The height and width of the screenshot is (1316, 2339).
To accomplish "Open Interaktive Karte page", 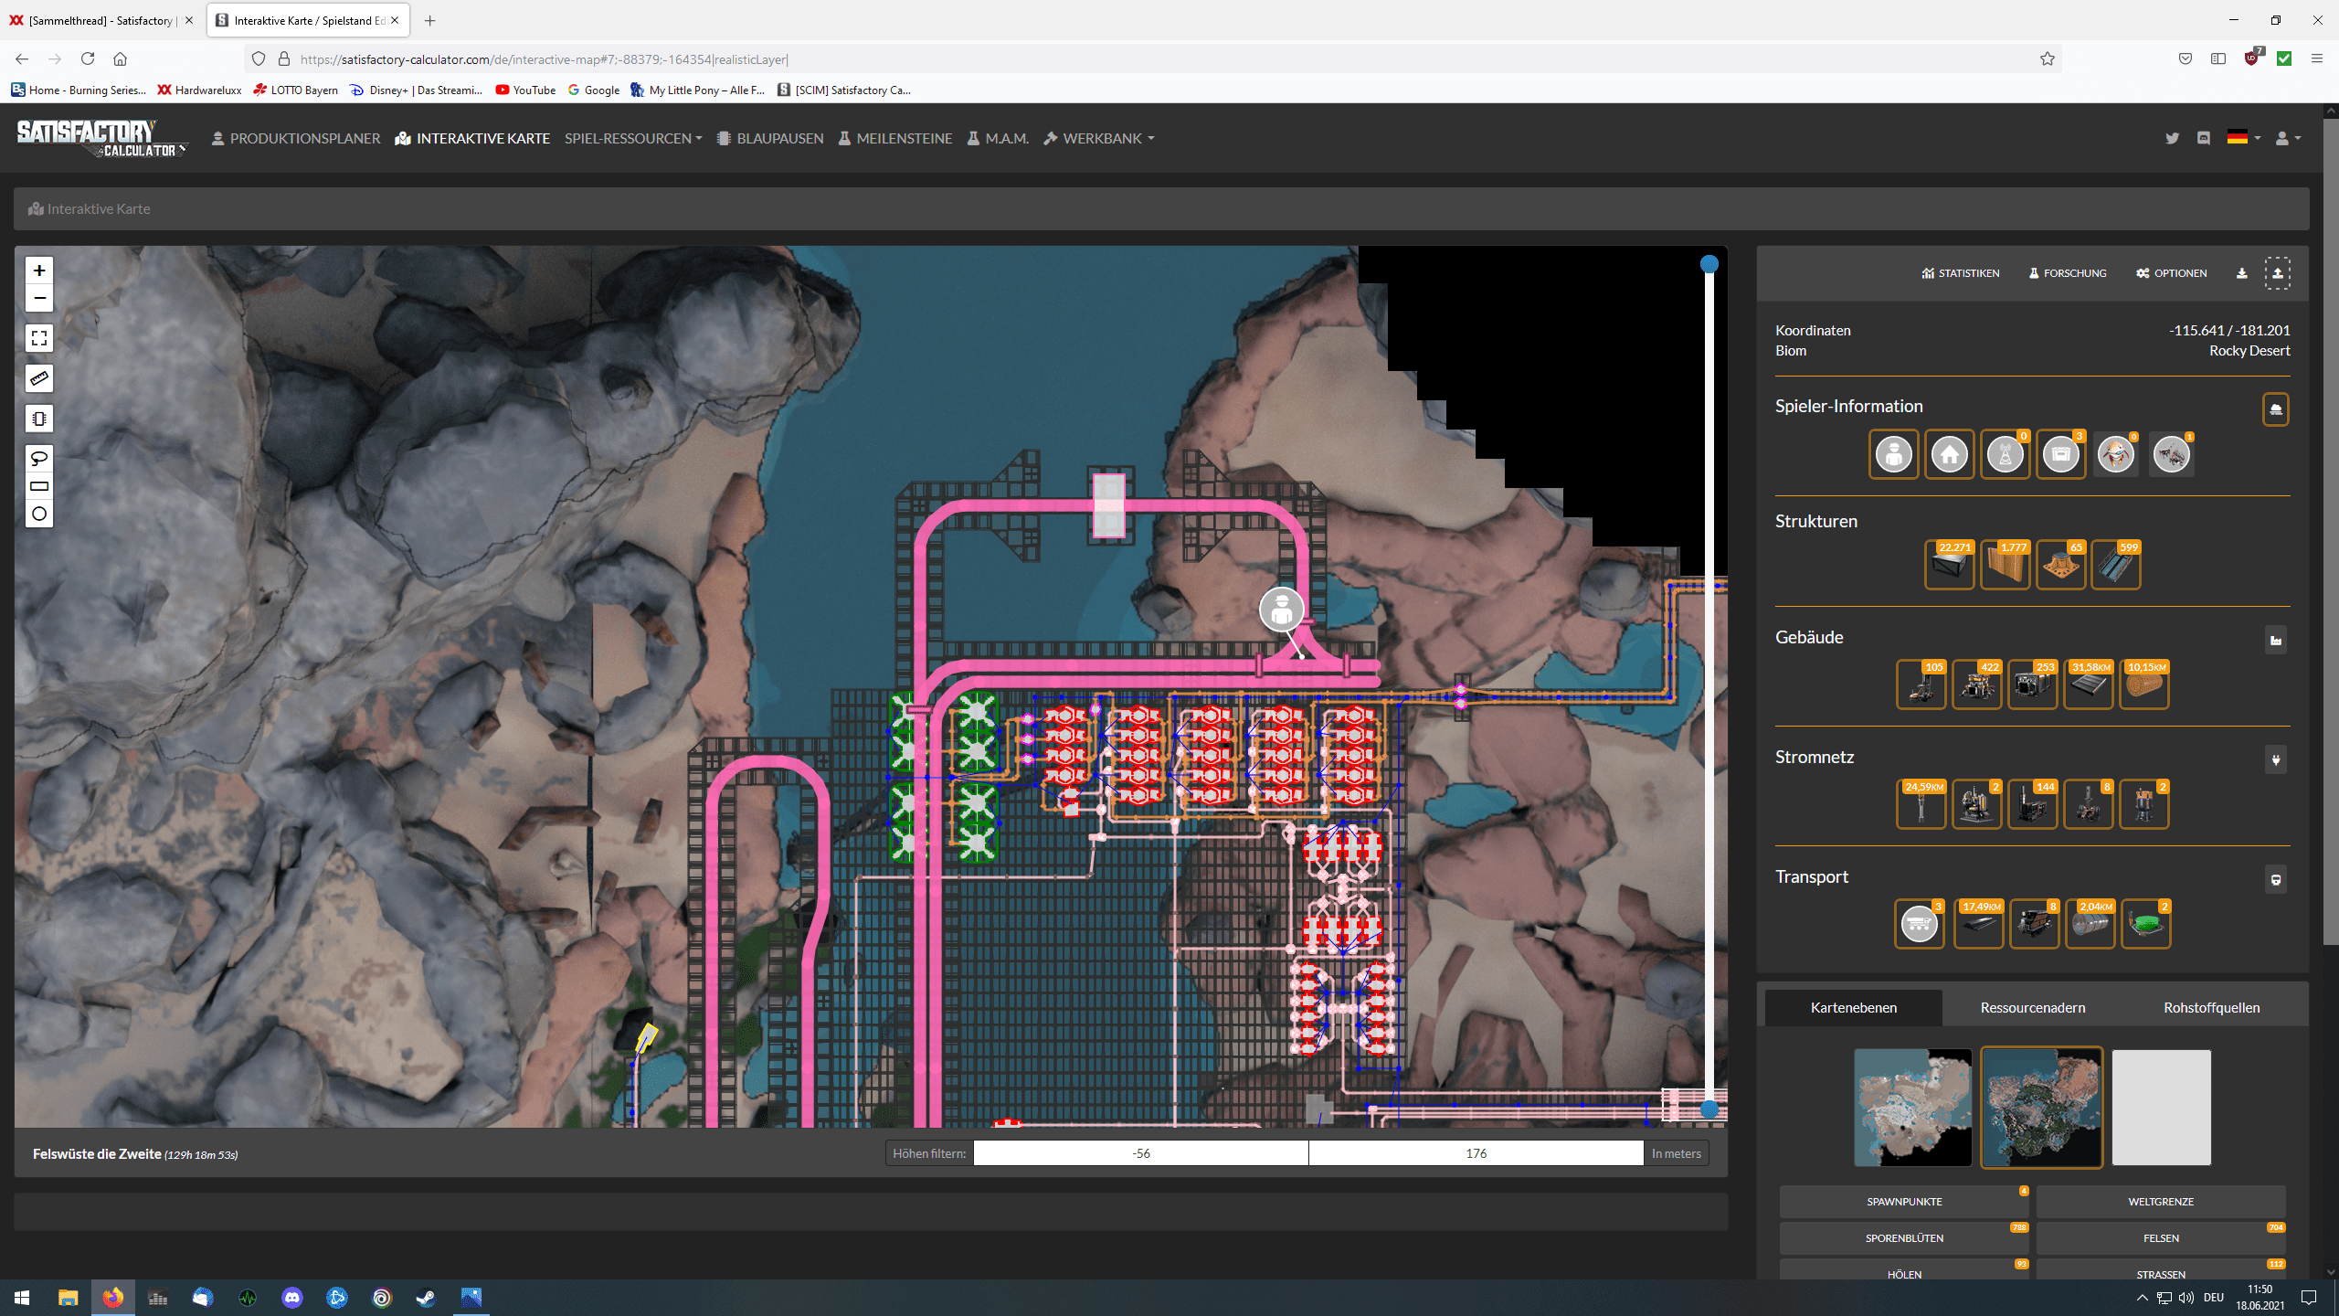I will click(472, 138).
